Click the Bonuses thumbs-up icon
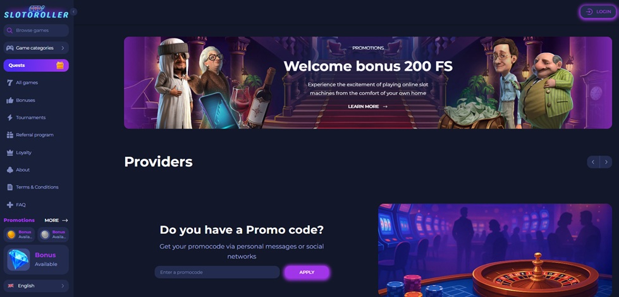This screenshot has height=297, width=619. tap(10, 100)
